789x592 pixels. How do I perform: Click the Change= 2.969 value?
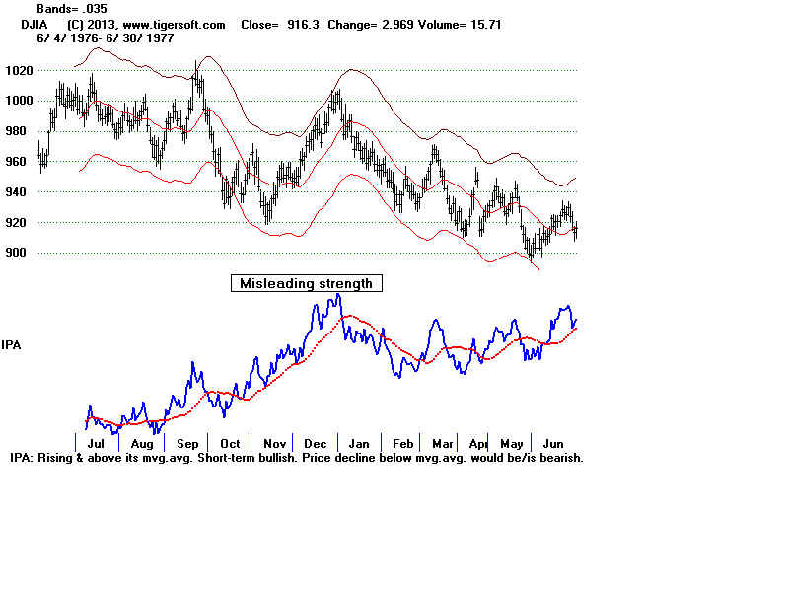click(x=371, y=25)
